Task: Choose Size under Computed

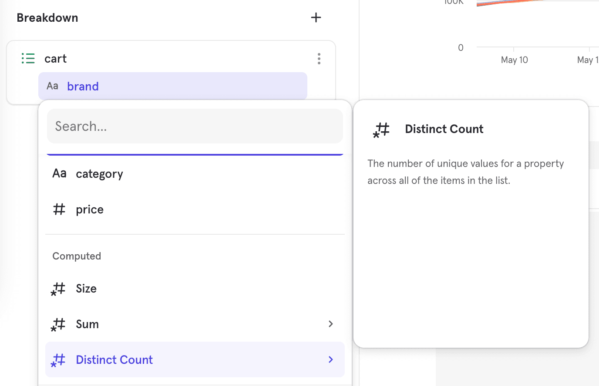Action: pyautogui.click(x=86, y=289)
